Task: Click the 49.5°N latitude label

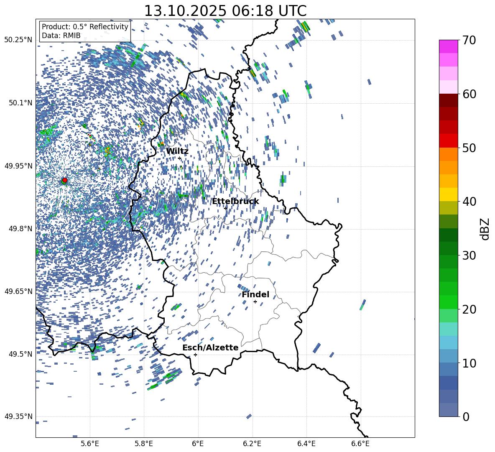Action: pos(20,354)
